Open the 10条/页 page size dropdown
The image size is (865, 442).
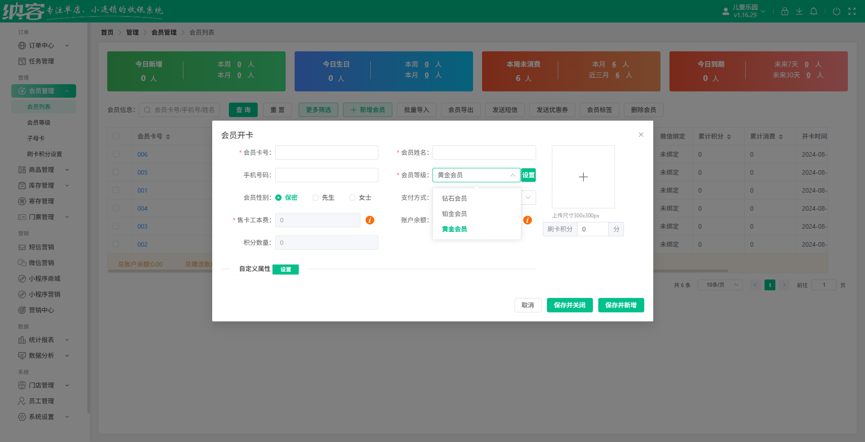720,284
